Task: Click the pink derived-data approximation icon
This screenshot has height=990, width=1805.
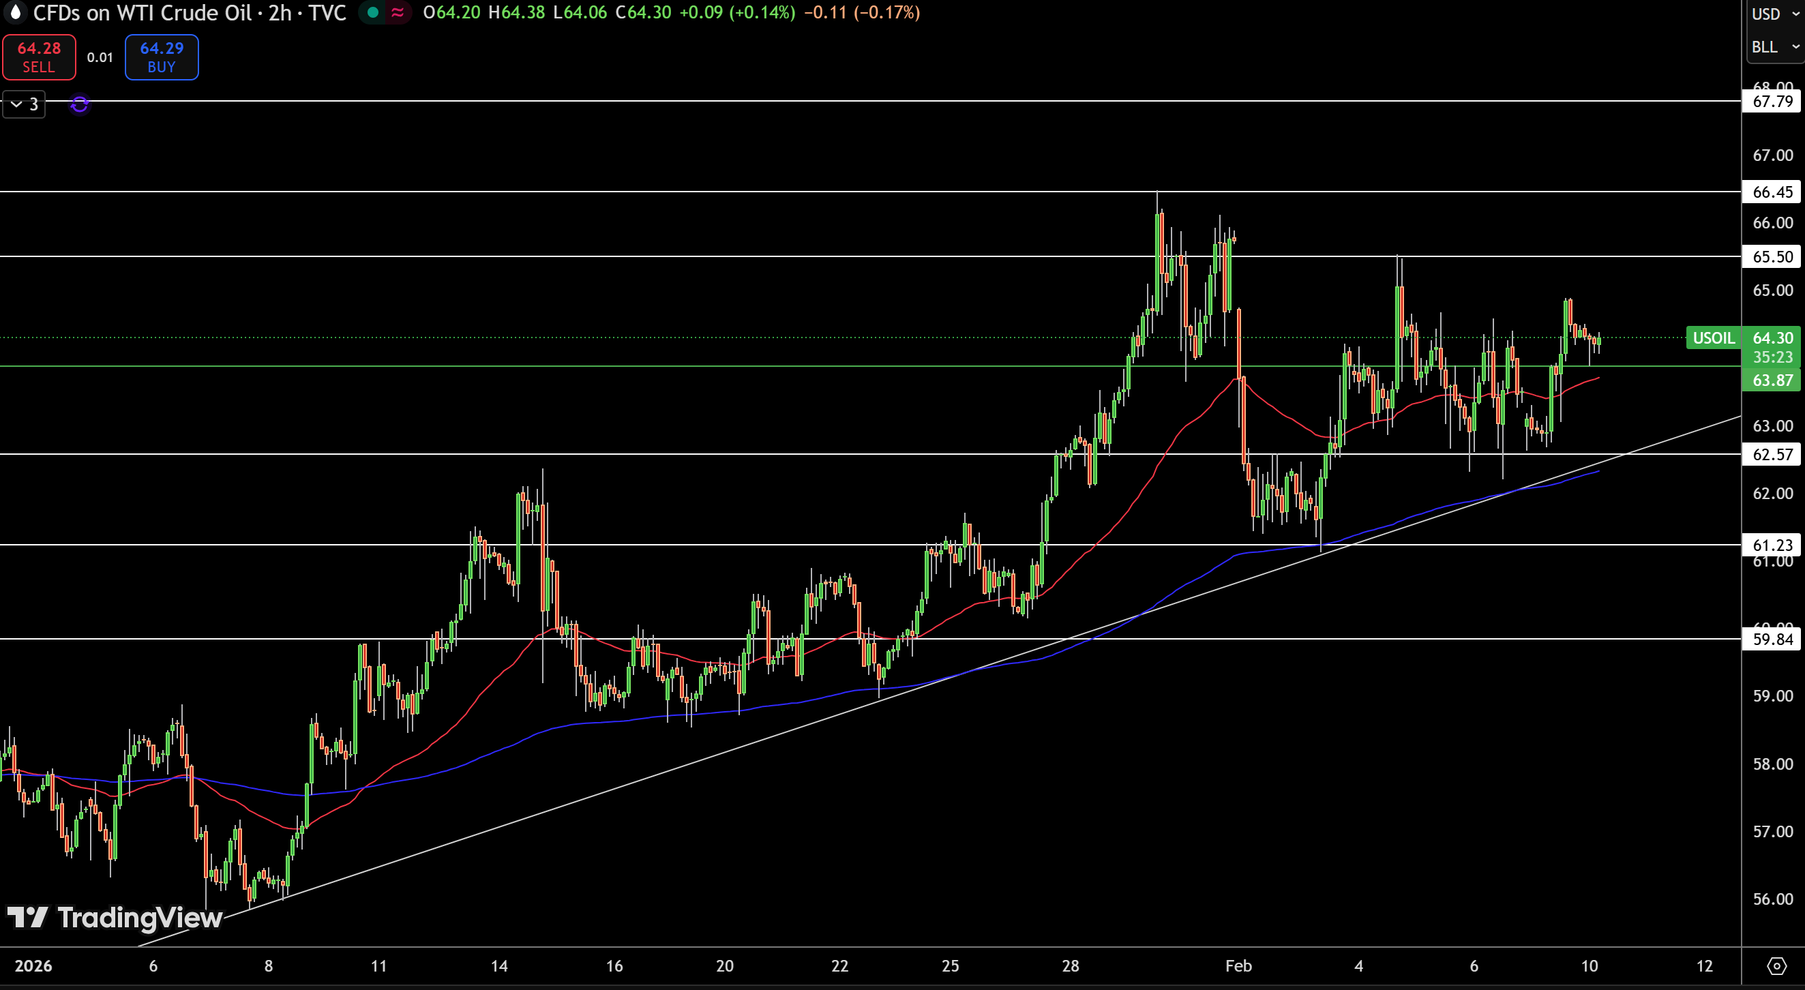Action: point(398,12)
